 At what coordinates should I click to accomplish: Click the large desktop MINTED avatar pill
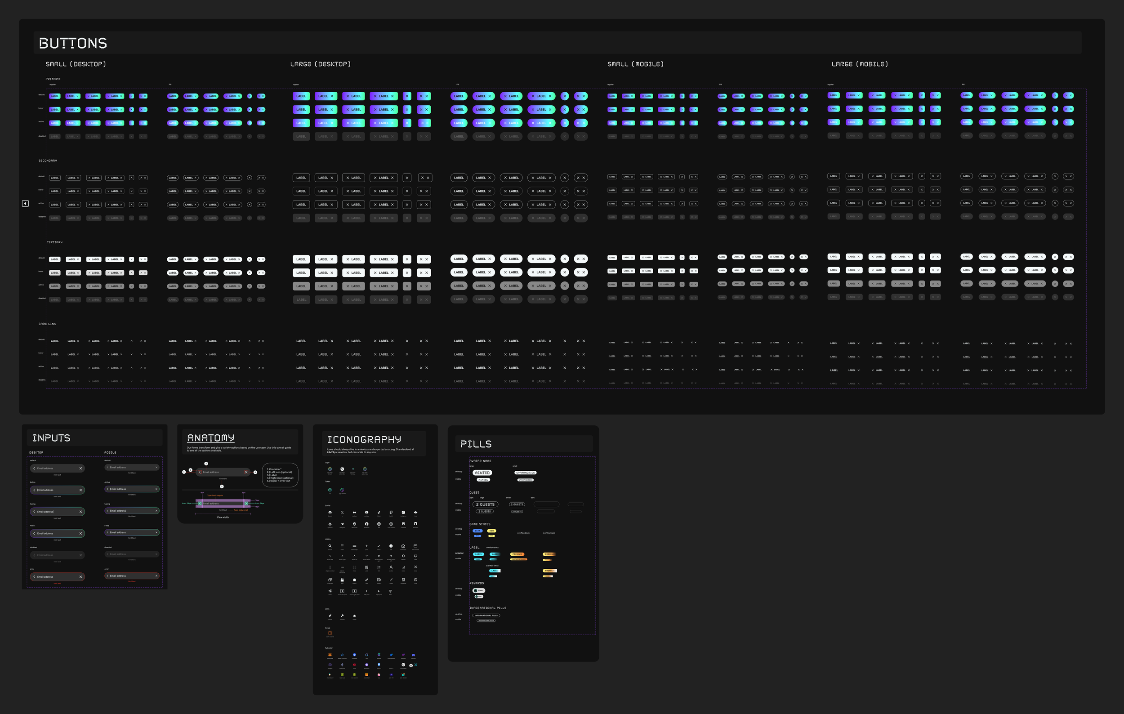coord(482,473)
